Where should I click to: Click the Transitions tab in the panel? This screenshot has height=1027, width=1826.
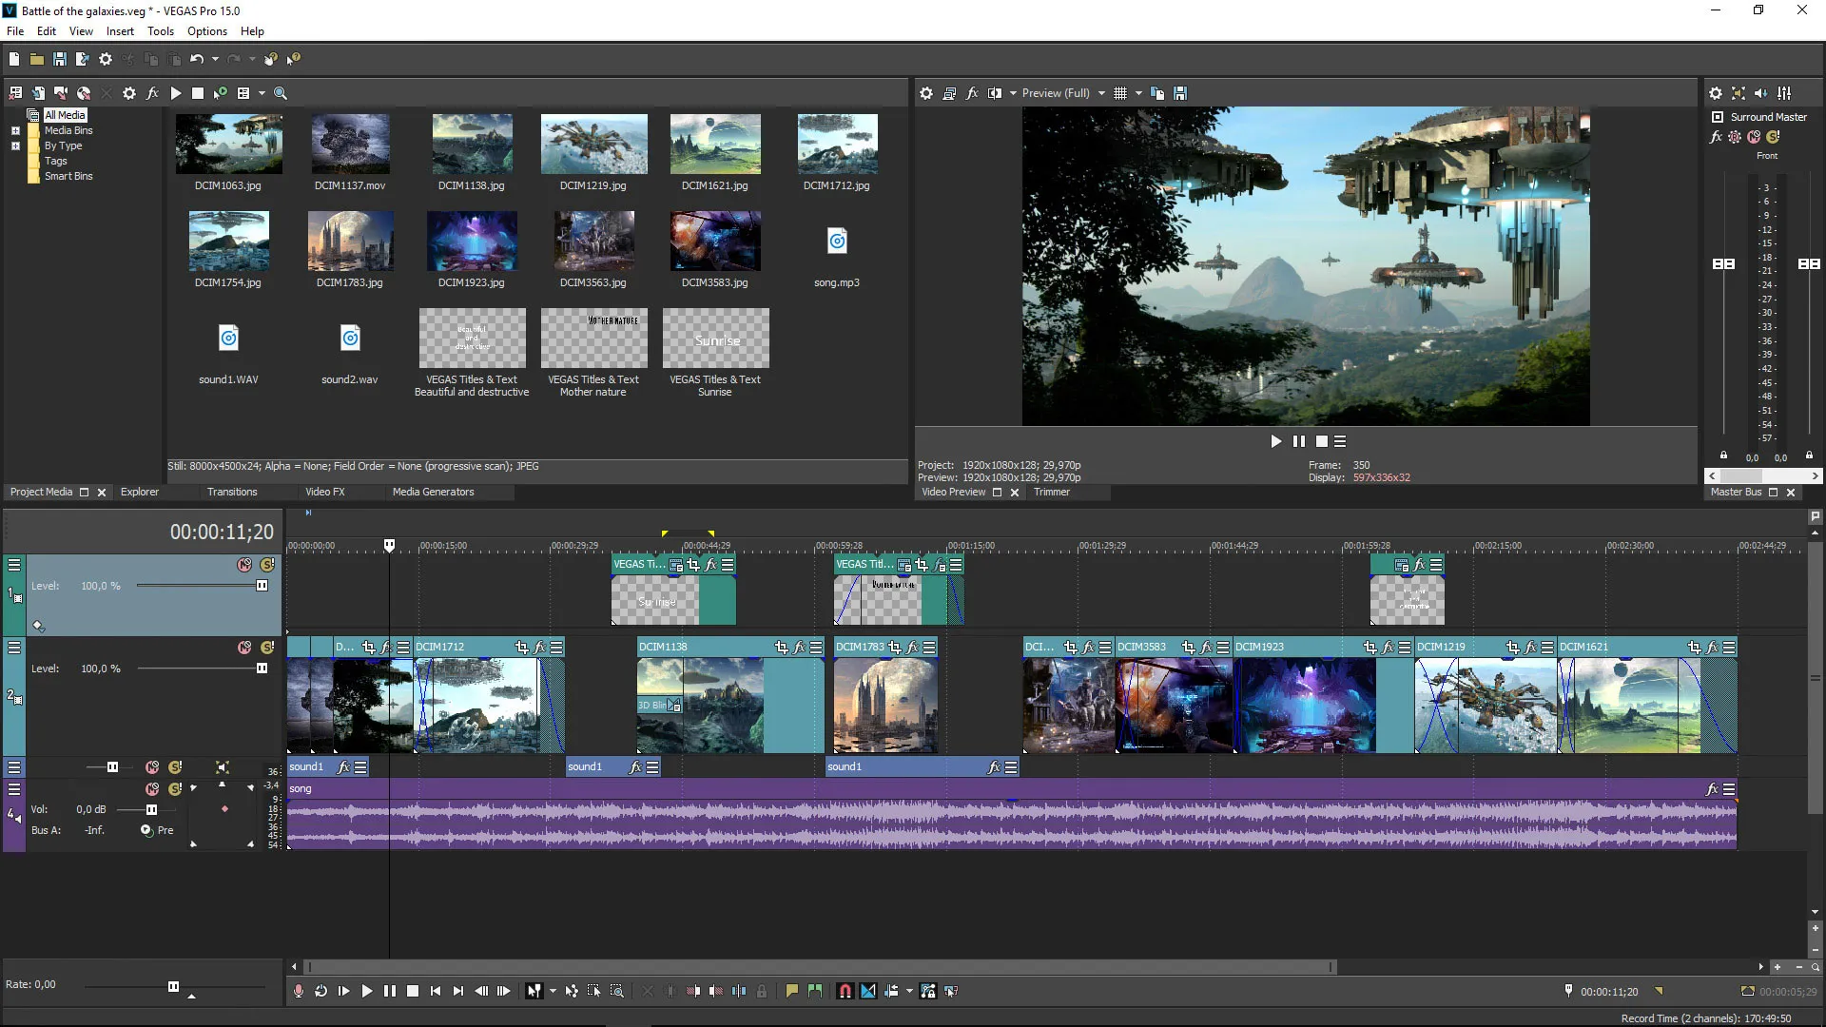coord(232,492)
